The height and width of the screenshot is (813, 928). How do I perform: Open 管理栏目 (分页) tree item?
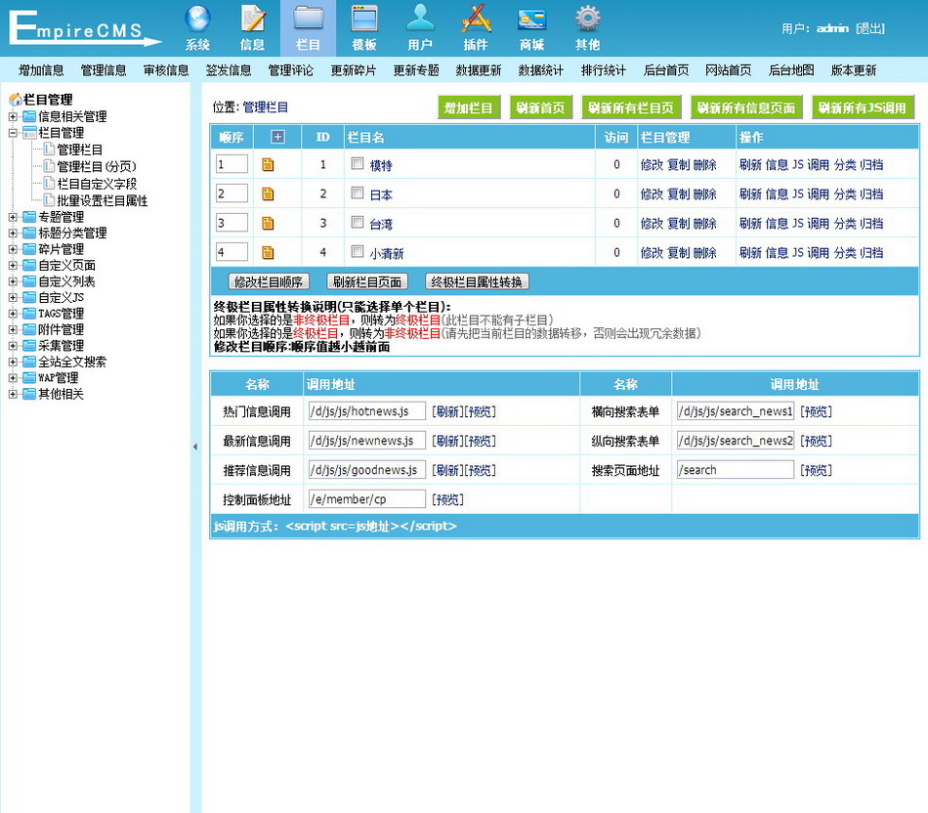click(x=97, y=166)
